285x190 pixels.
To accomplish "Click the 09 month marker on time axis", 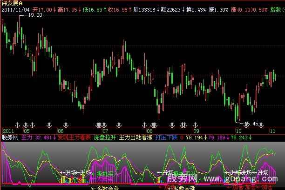I will (x=196, y=131).
